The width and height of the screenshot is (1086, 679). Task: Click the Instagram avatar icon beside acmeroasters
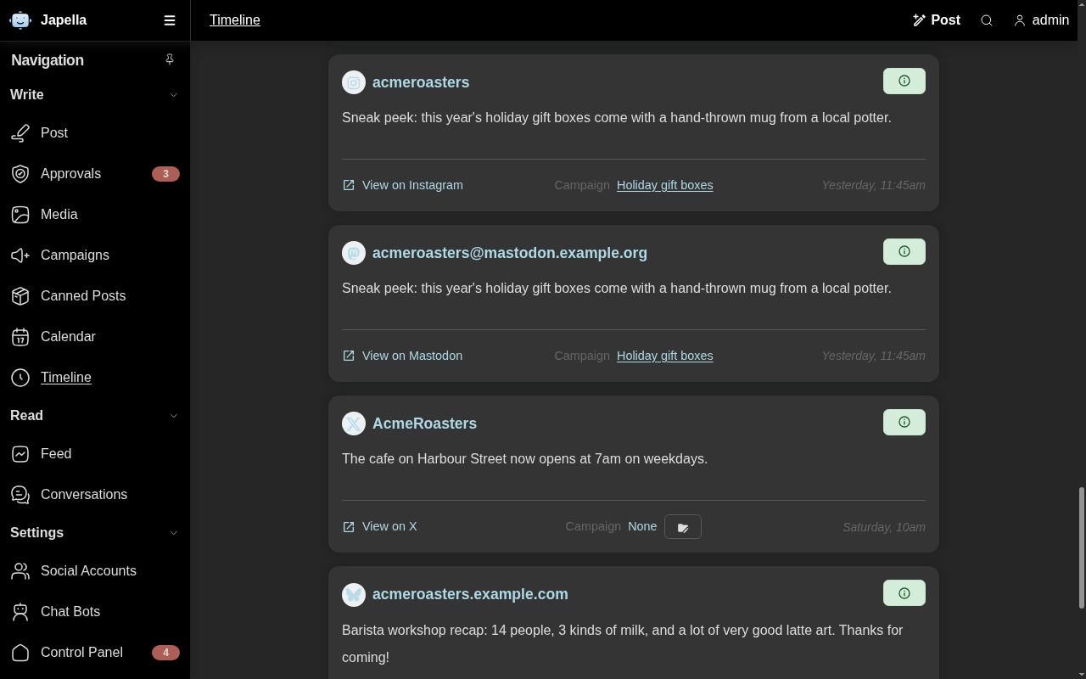354,82
